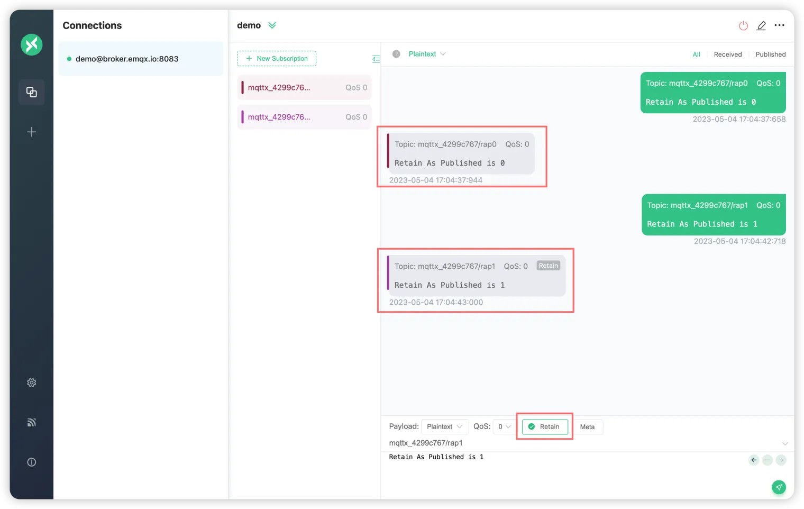
Task: Switch to the Published messages tab
Action: (x=770, y=54)
